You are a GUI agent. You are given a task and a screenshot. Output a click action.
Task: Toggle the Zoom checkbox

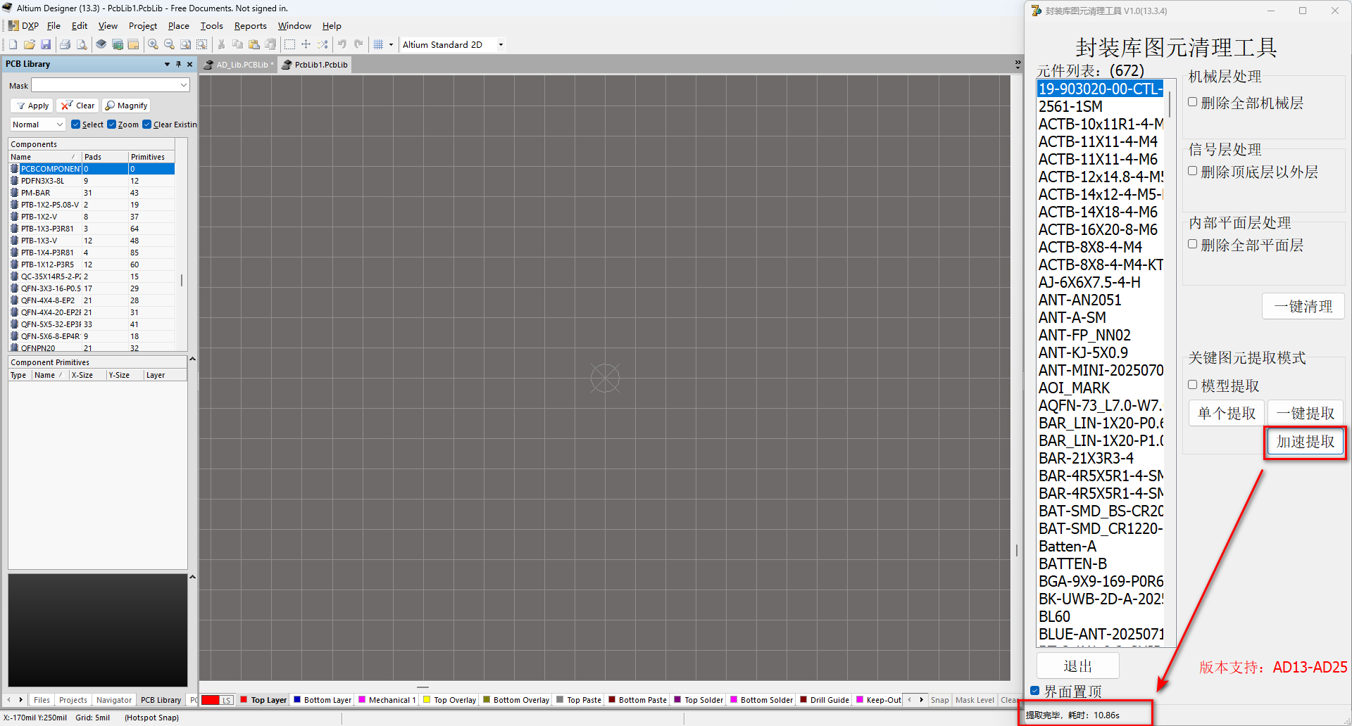[x=111, y=125]
